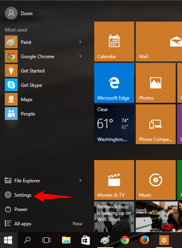
Task: Click the New label next to All apps
Action: coord(78,224)
